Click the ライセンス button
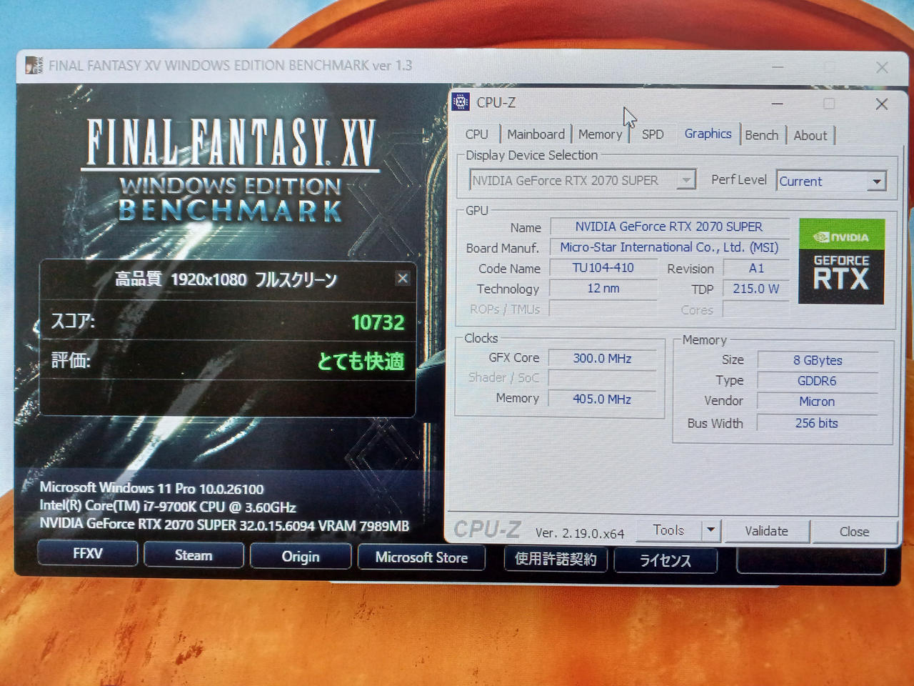The height and width of the screenshot is (686, 914). pyautogui.click(x=665, y=560)
